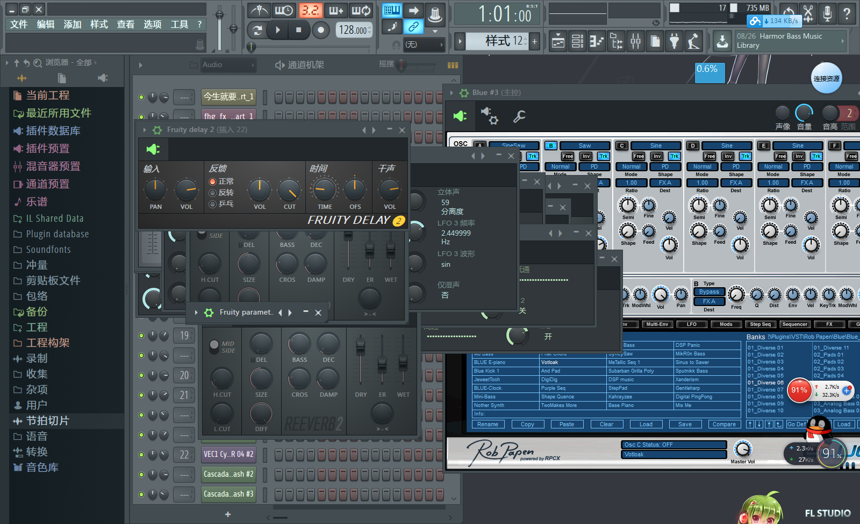Click the QQ penguin icon
The image size is (860, 524).
point(819,430)
